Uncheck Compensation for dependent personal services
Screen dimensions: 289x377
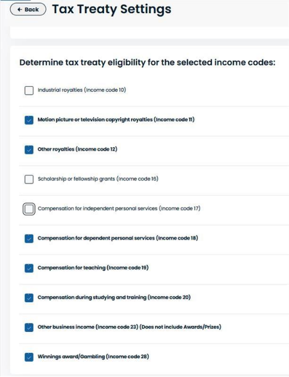[29, 239]
